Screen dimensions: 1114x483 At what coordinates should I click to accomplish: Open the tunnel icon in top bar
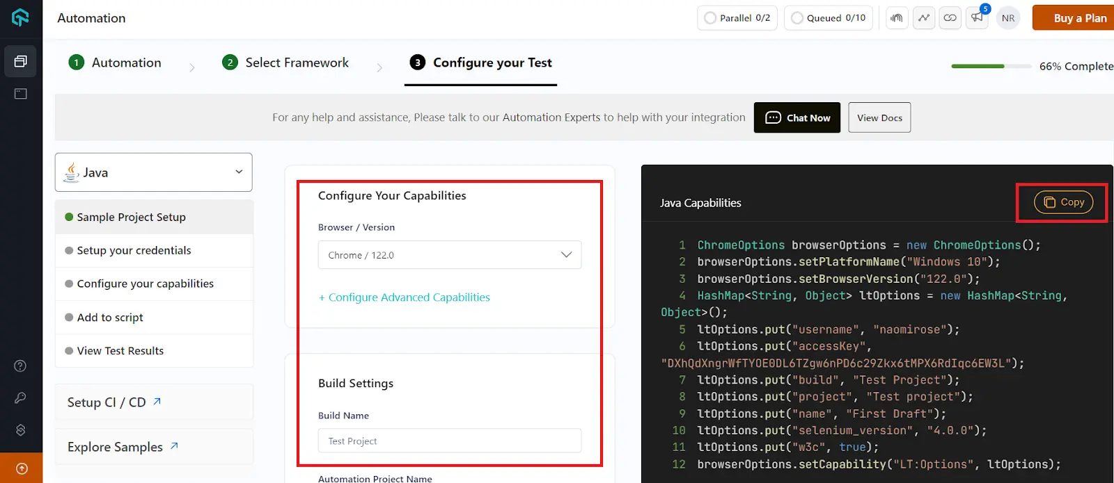point(897,18)
